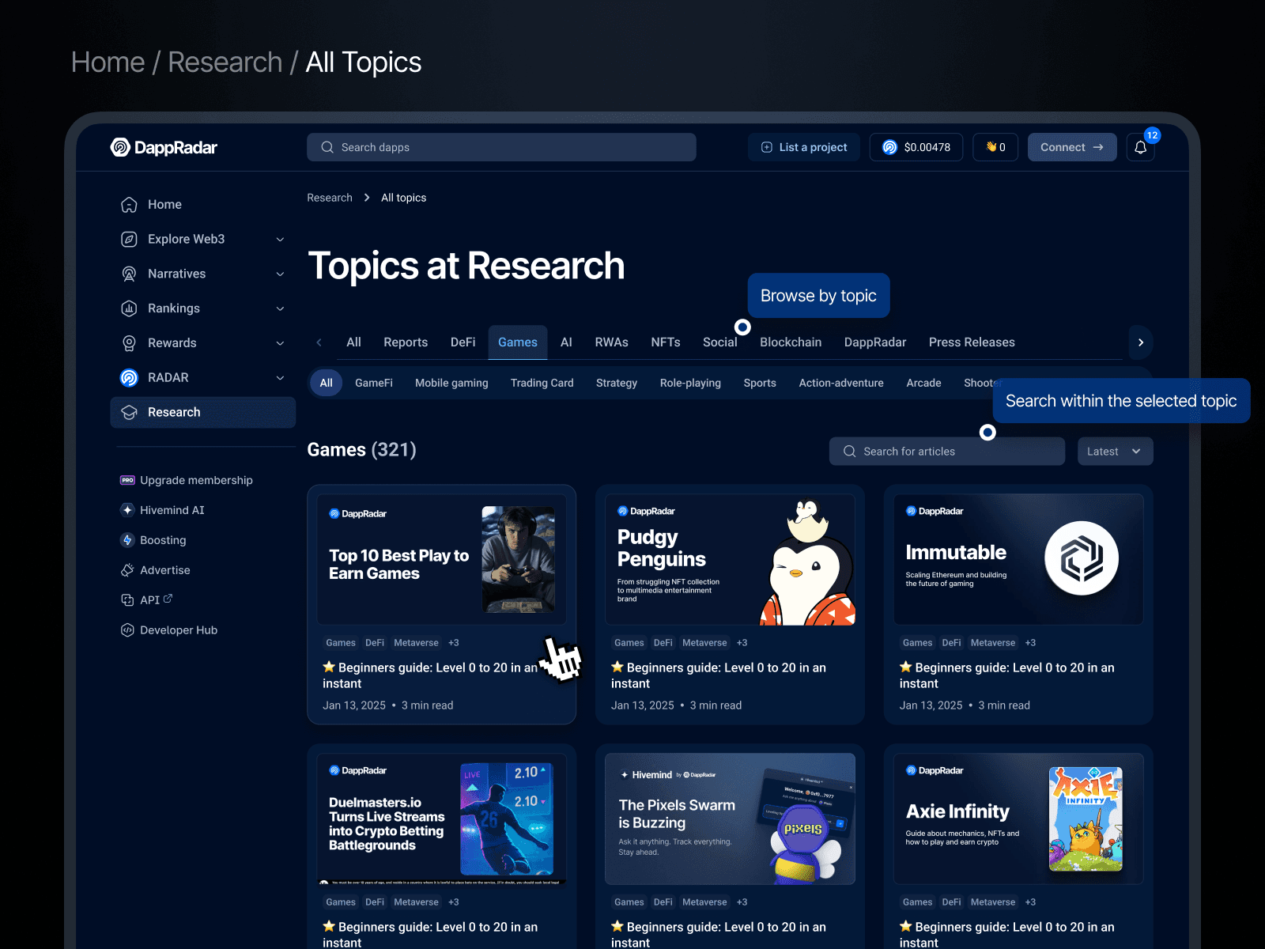Viewport: 1265px width, 949px height.
Task: Switch to the Reports topic tab
Action: (406, 342)
